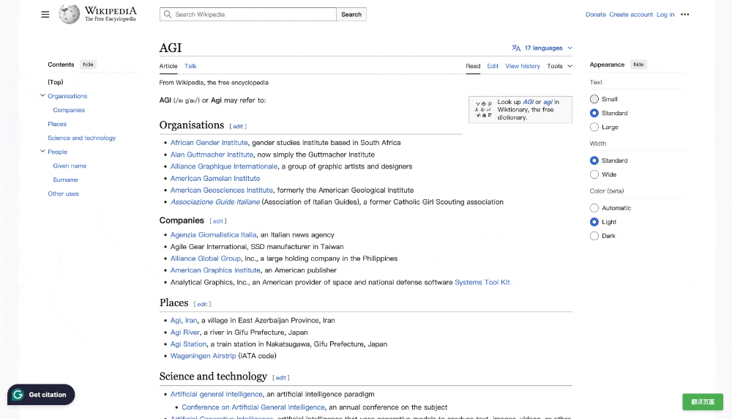Edit the Organisations section
The image size is (732, 419).
click(238, 127)
